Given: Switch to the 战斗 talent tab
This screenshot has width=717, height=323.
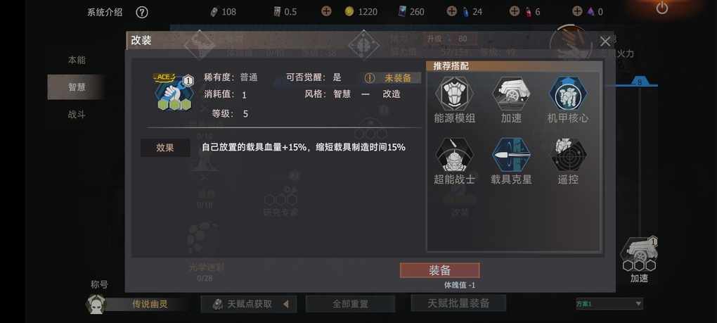Looking at the screenshot, I should (x=77, y=115).
